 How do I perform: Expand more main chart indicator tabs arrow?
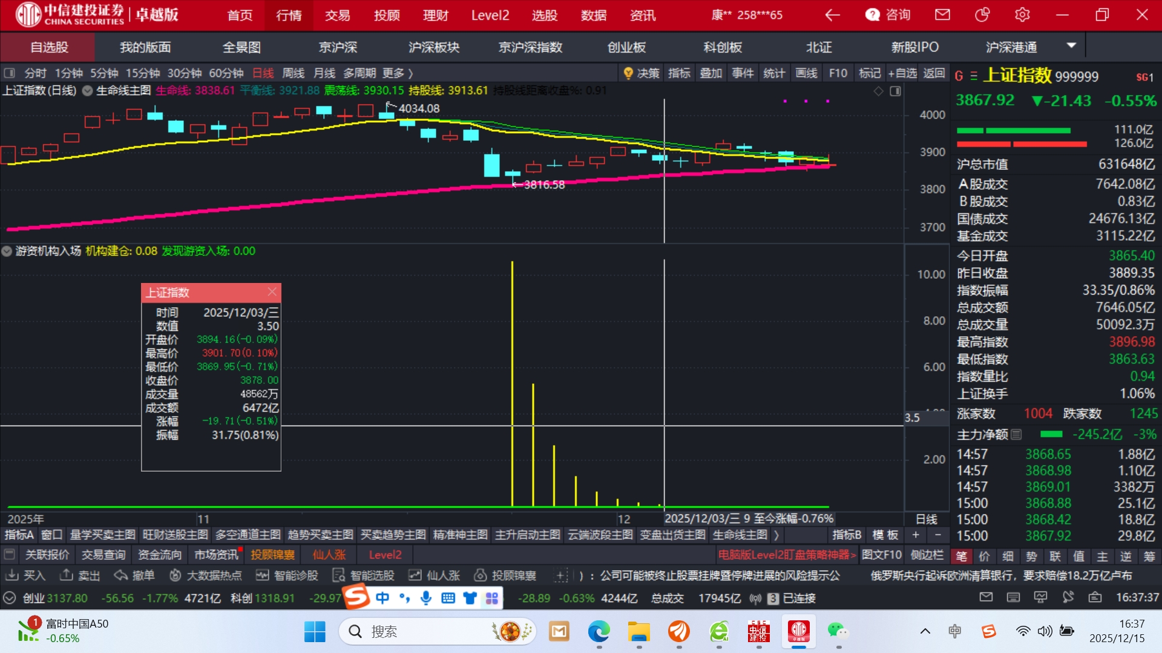776,535
